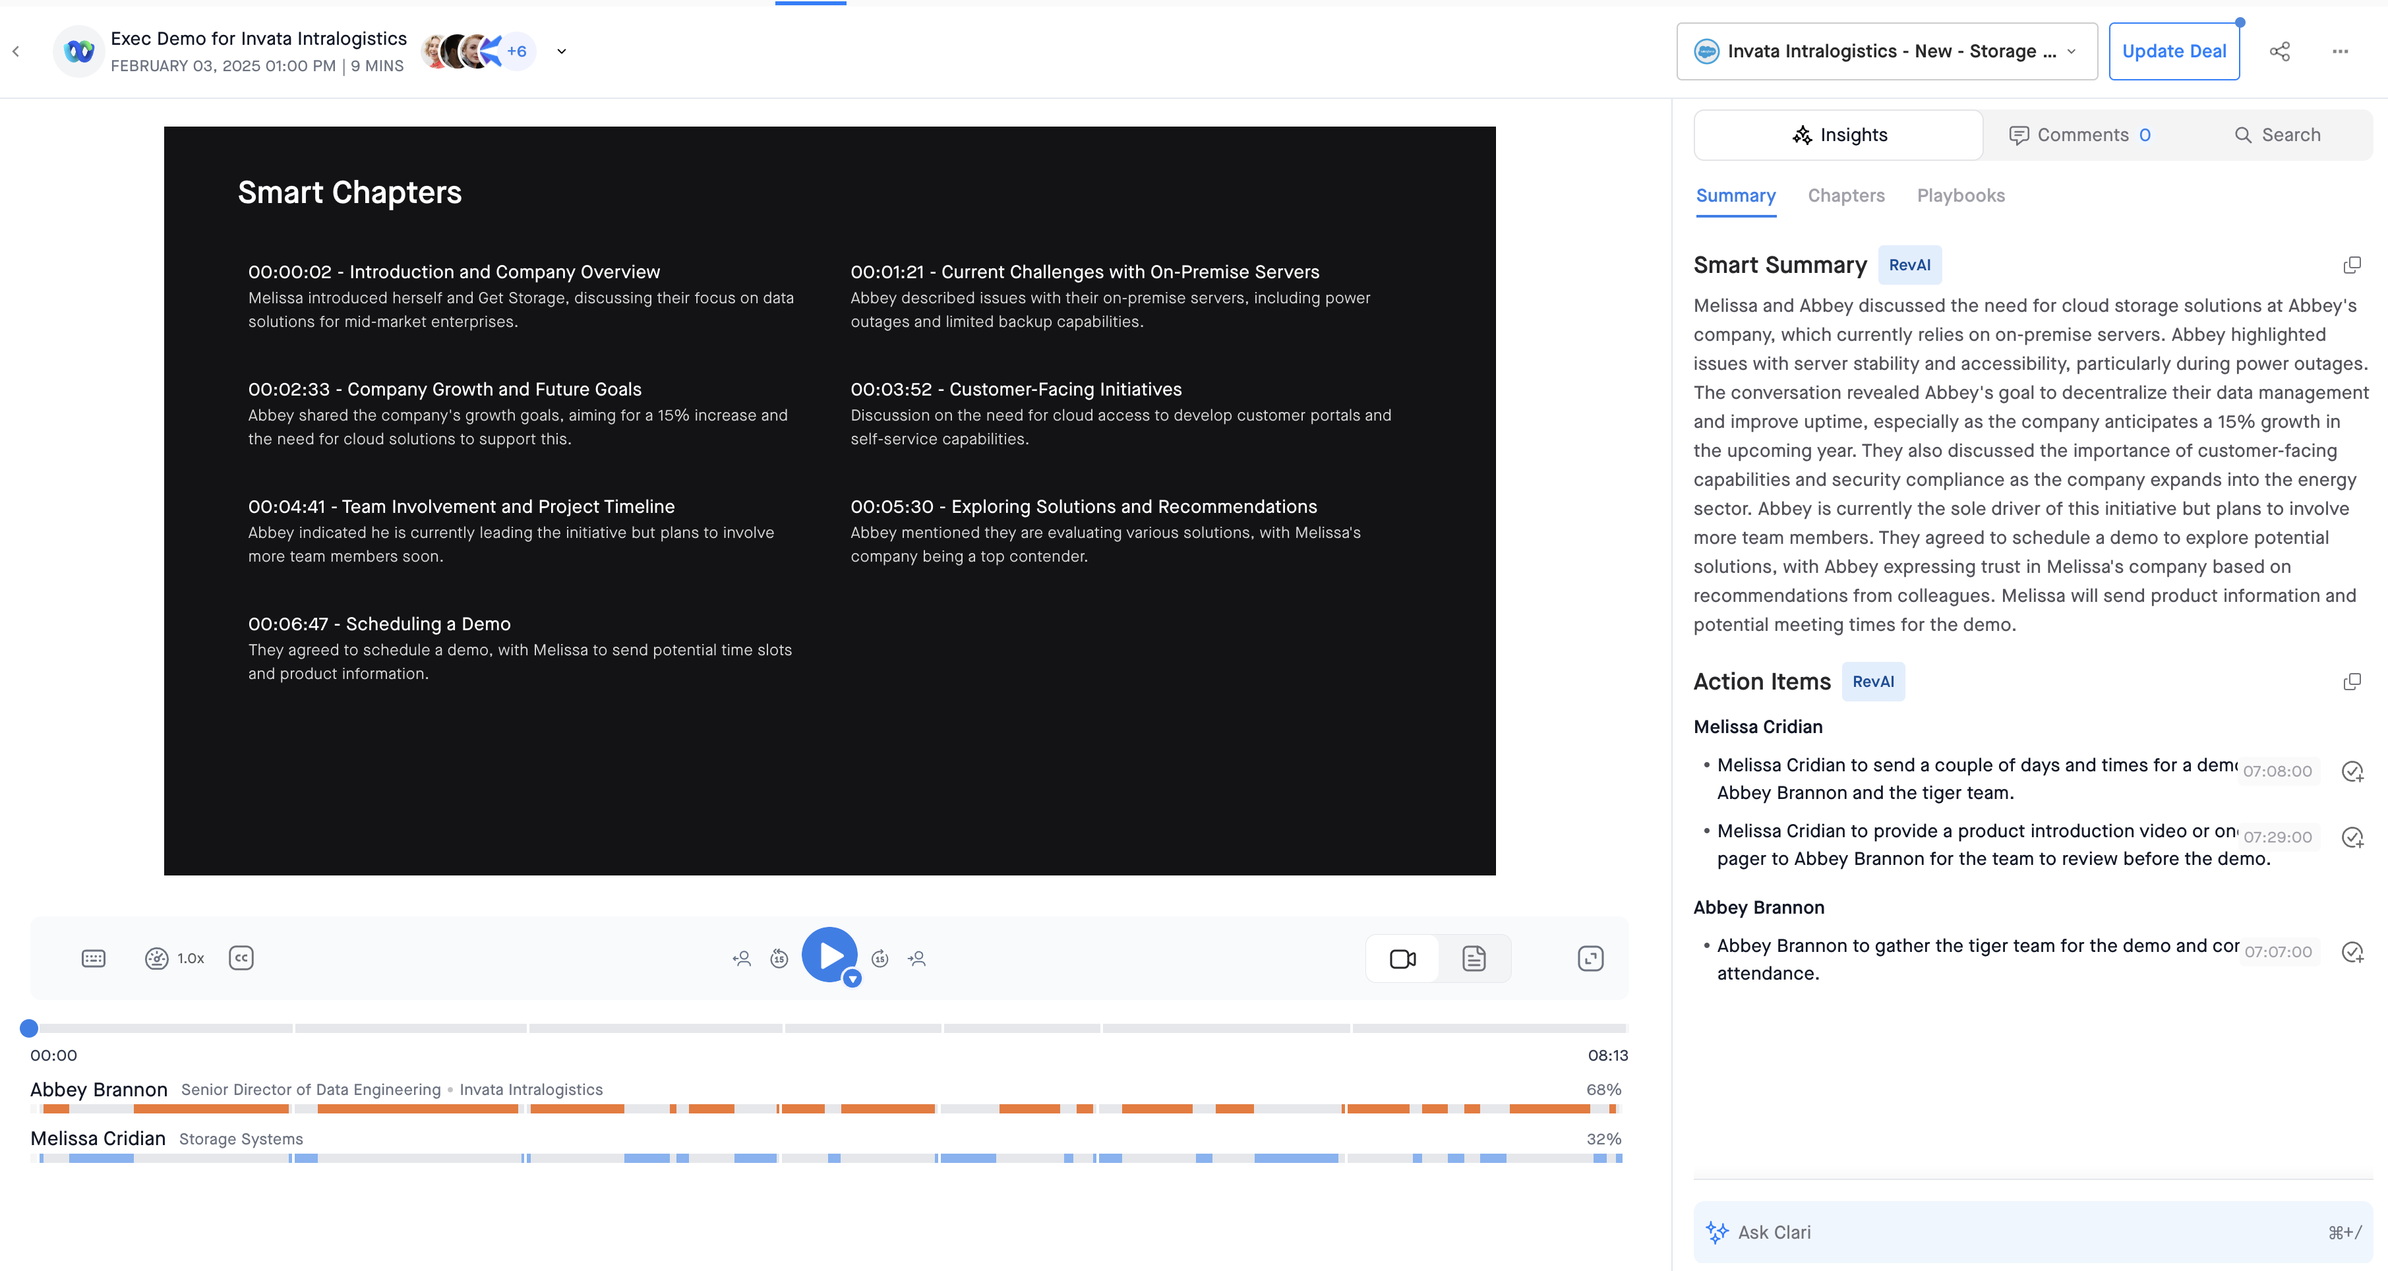Add task for the 07:29:00 action item
2388x1271 pixels.
point(2352,837)
